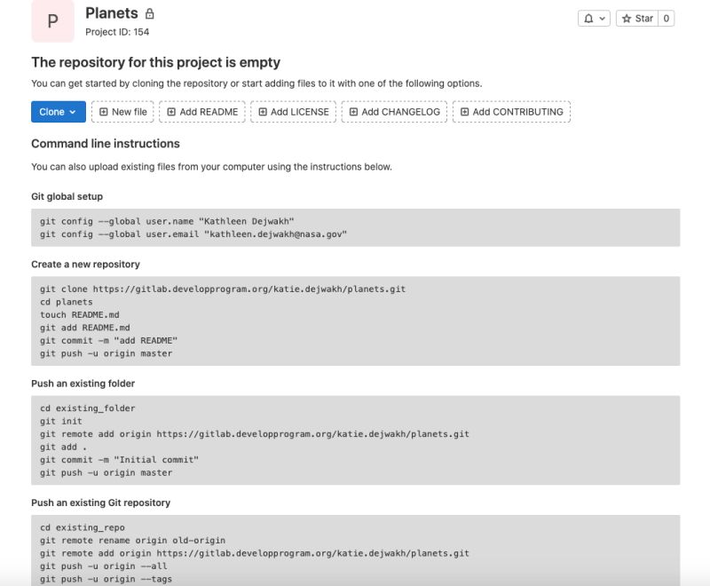This screenshot has width=710, height=586.
Task: Click the plus icon on Add CHANGELOG
Action: click(353, 112)
